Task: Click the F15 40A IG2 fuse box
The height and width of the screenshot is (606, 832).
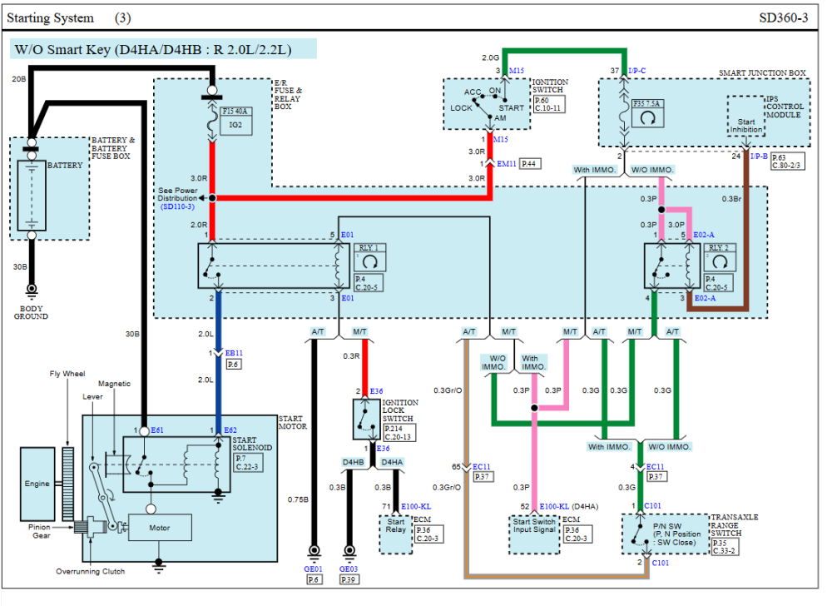Action: (236, 121)
